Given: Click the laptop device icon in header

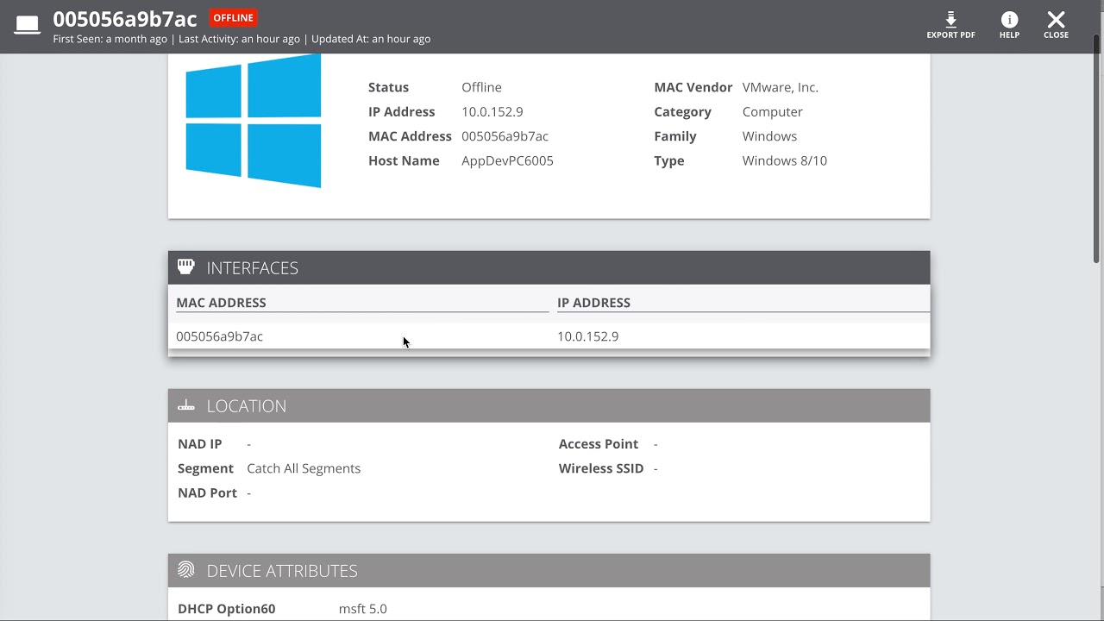Looking at the screenshot, I should (x=28, y=25).
